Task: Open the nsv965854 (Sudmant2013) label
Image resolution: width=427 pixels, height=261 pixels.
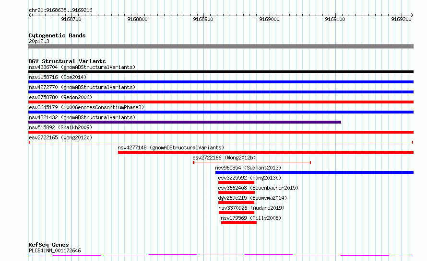Action: pos(248,168)
